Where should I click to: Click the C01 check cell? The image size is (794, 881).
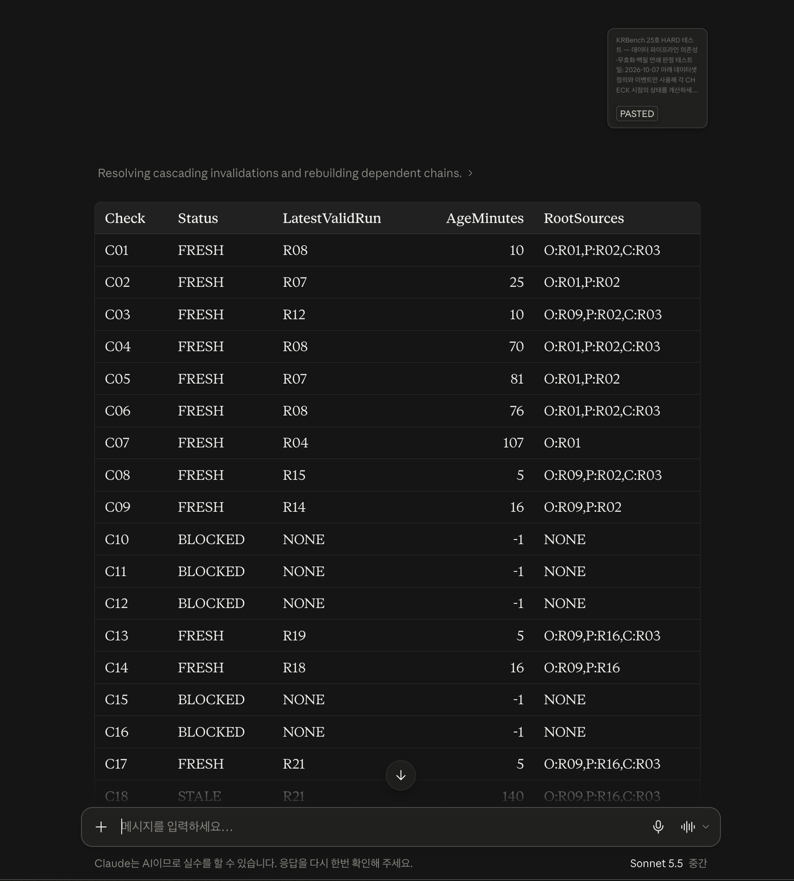tap(117, 250)
